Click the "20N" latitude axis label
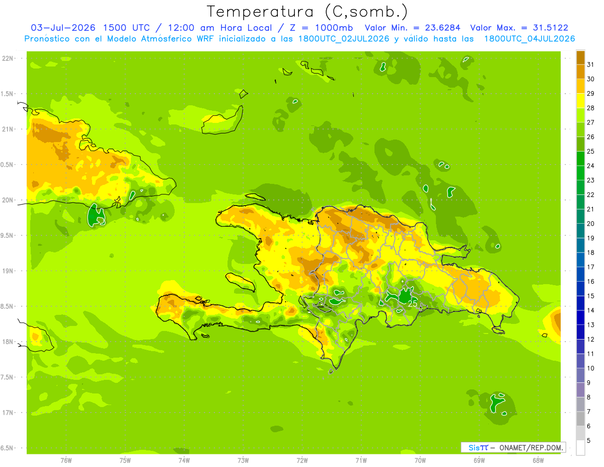Image resolution: width=604 pixels, height=467 pixels. pos(9,200)
